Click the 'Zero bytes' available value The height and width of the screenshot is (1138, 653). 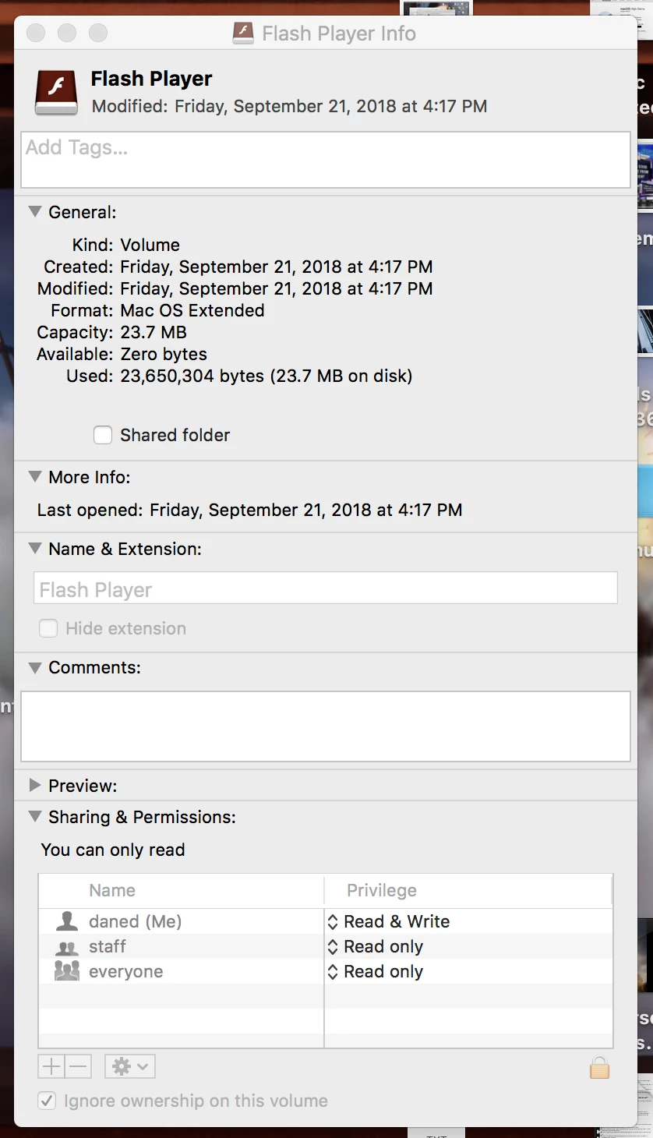pyautogui.click(x=164, y=354)
